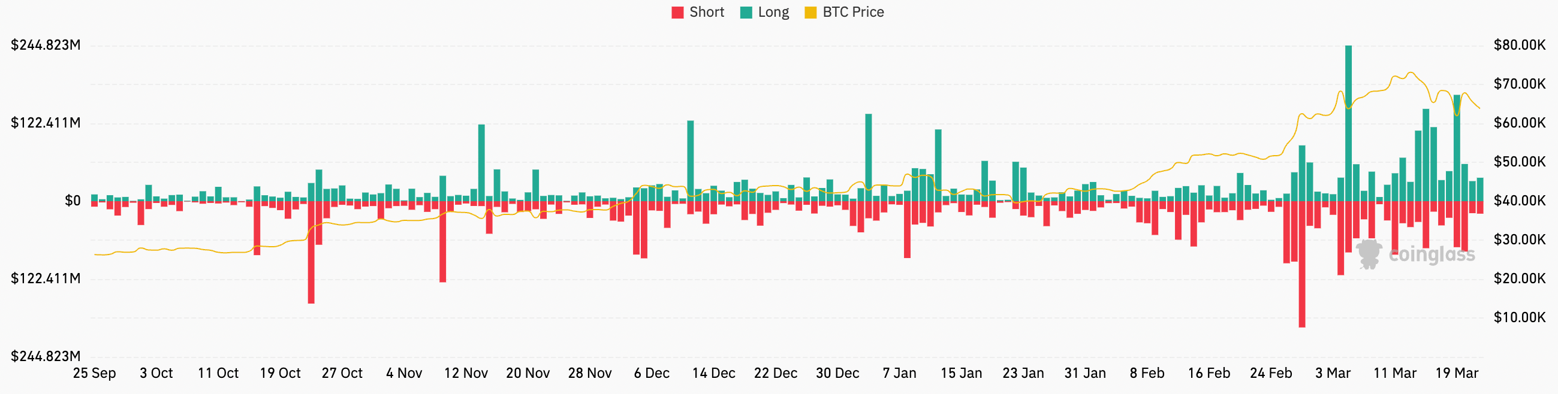Click the $80.00K price axis label
Screen dimensions: 1558x394
click(x=1518, y=46)
